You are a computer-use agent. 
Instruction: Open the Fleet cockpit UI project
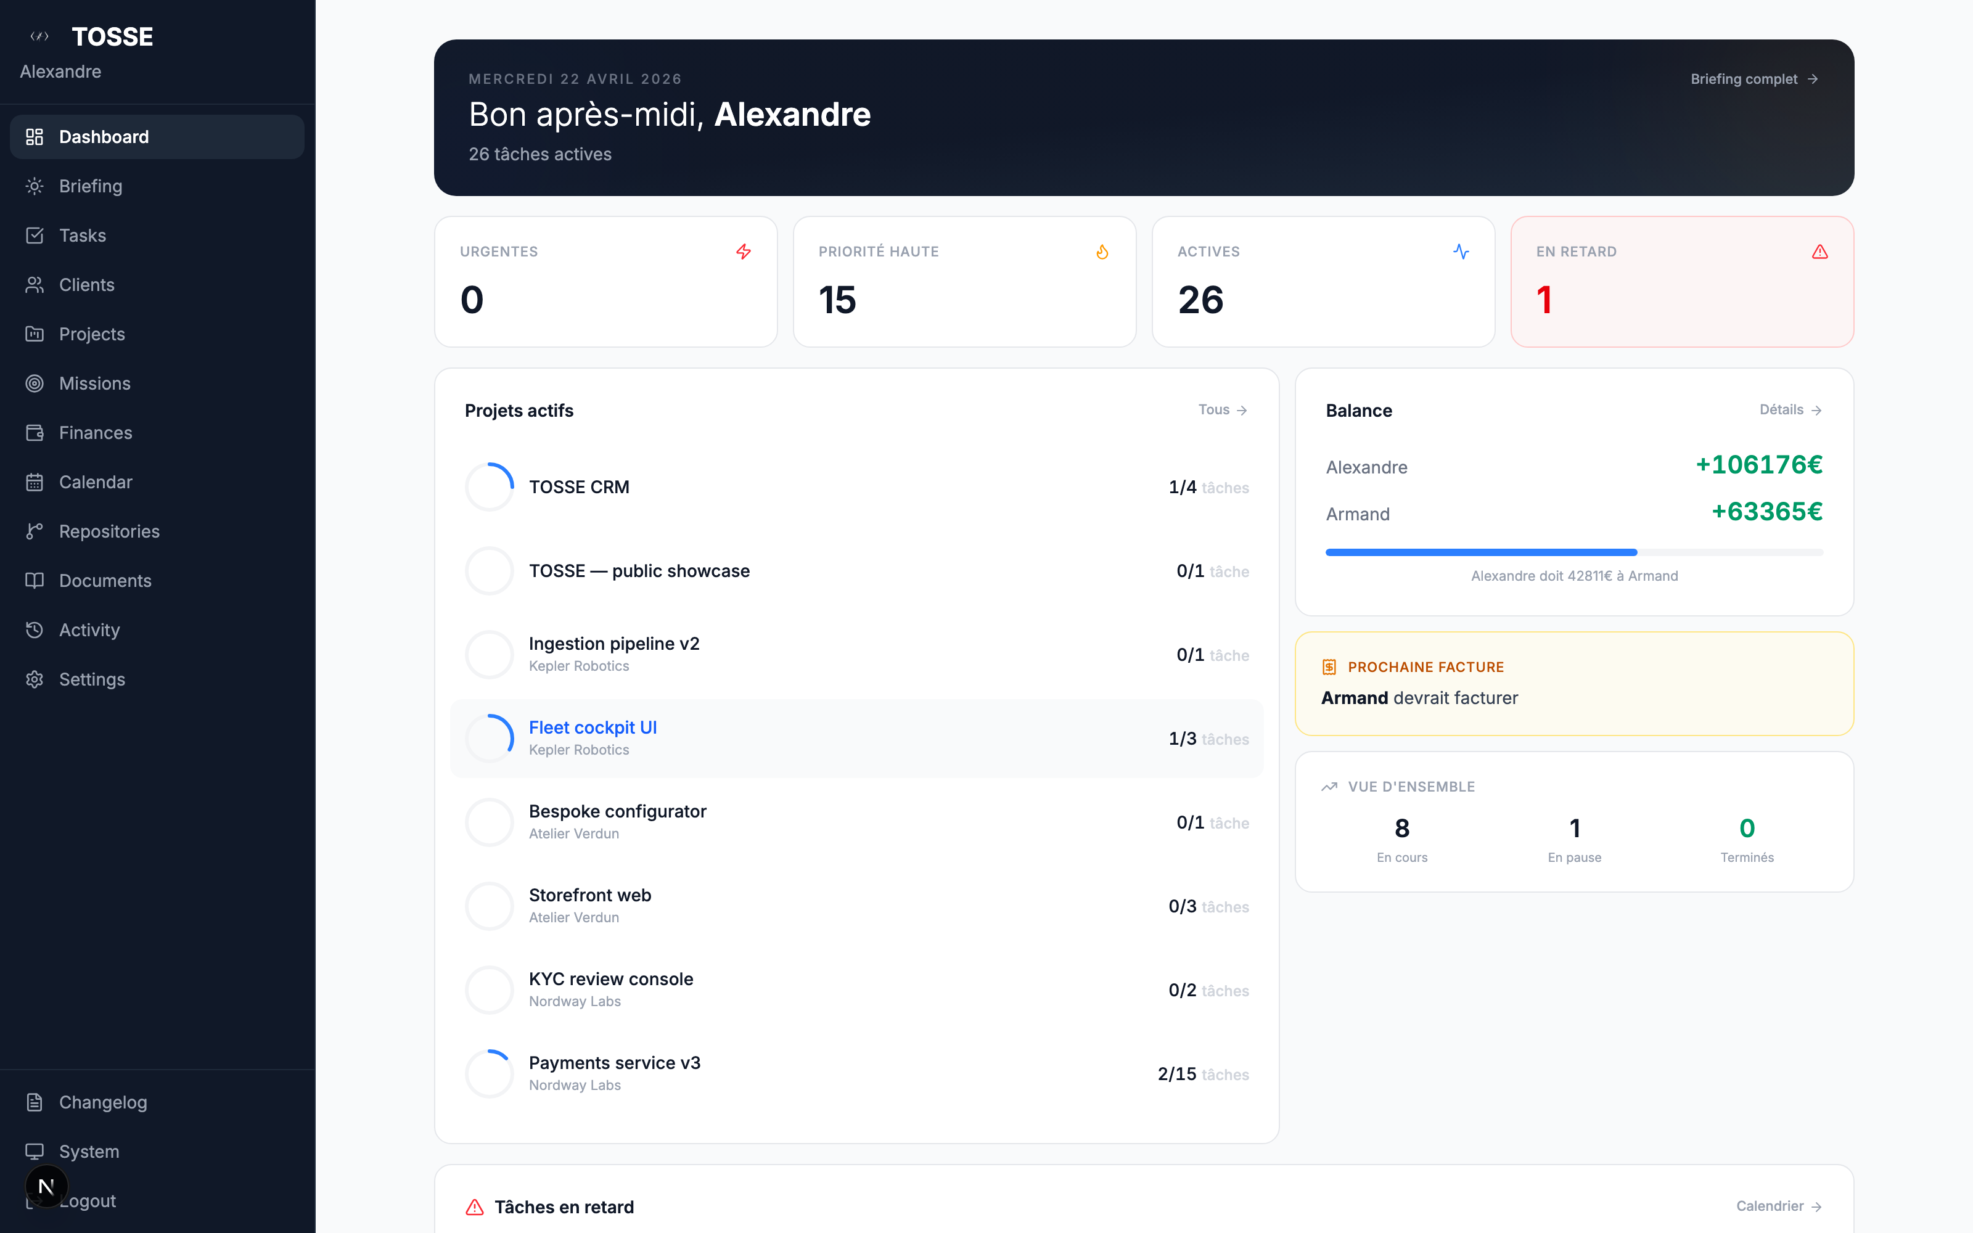pyautogui.click(x=593, y=727)
